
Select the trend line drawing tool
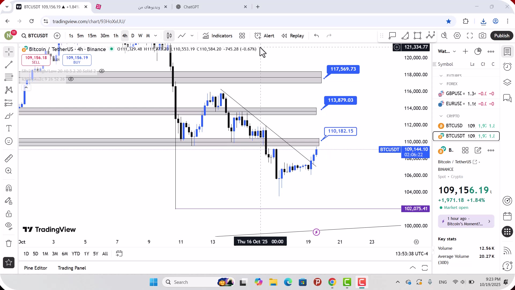point(9,65)
